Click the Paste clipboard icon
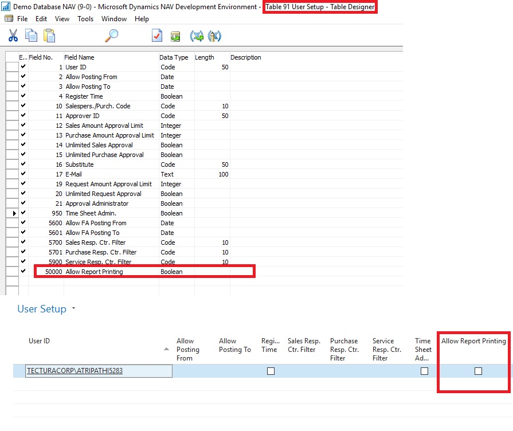 [x=49, y=36]
